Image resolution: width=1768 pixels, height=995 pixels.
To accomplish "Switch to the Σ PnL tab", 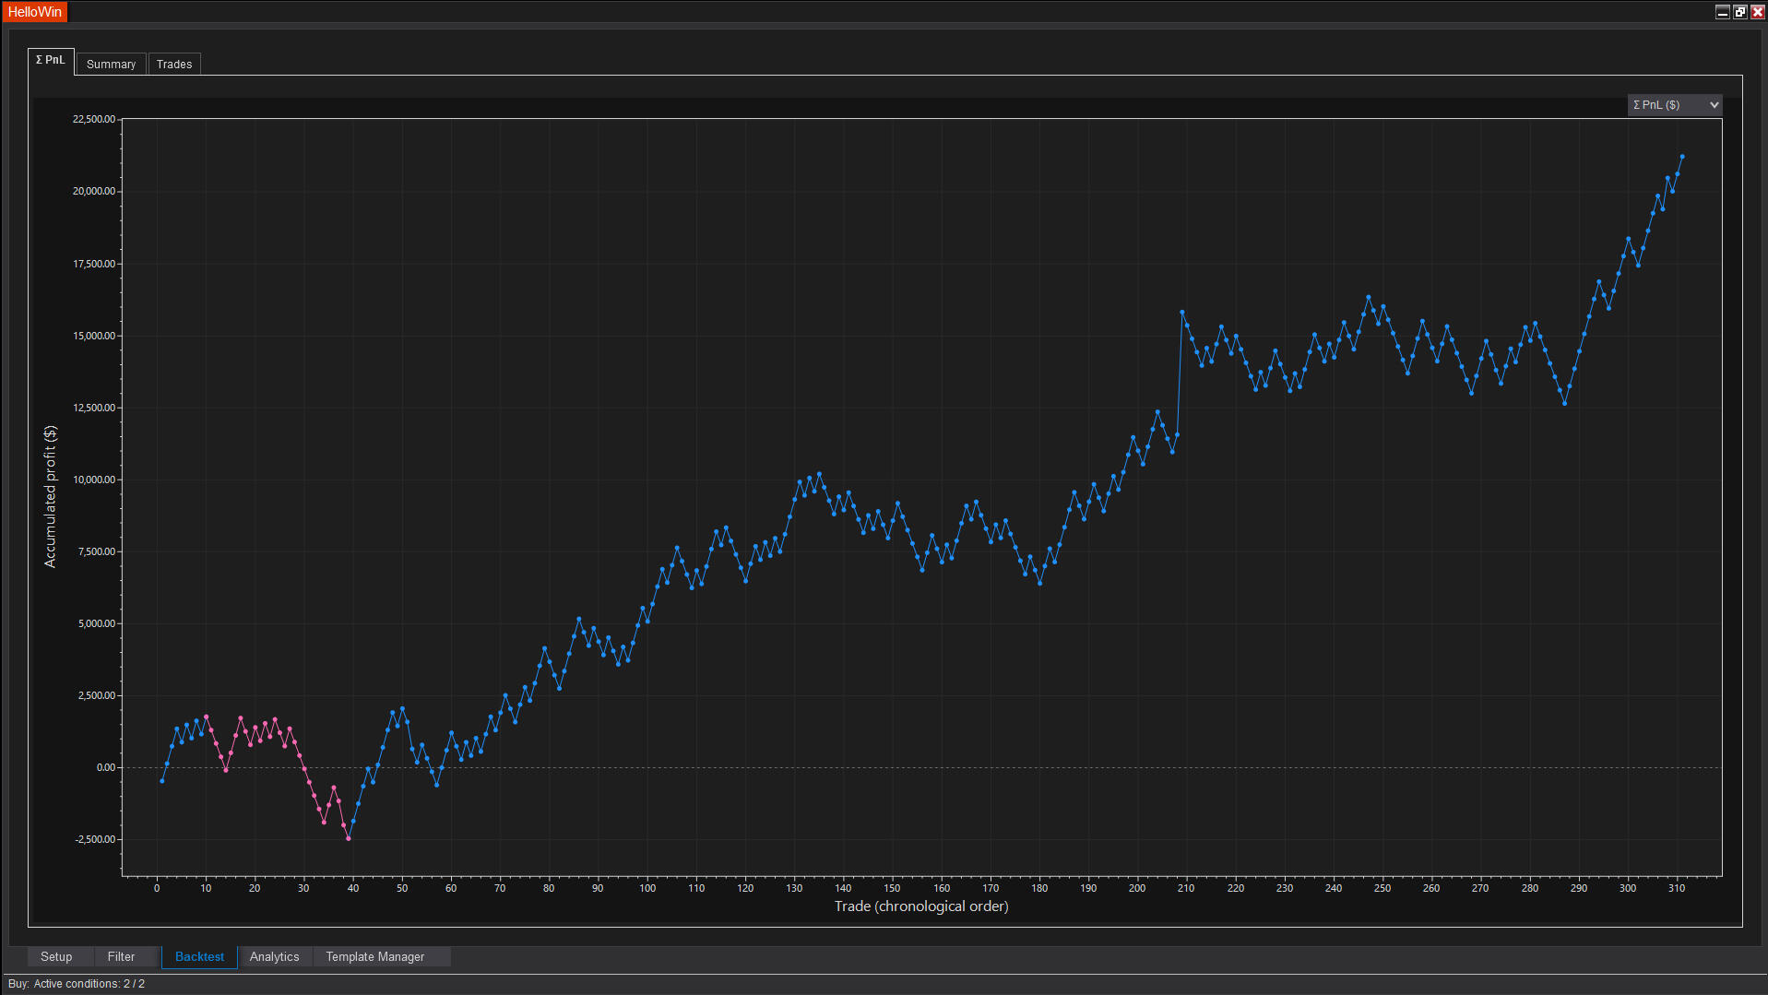I will (51, 61).
